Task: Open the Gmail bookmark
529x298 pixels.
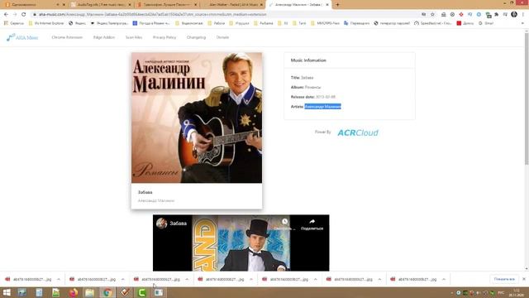Action: click(x=486, y=23)
